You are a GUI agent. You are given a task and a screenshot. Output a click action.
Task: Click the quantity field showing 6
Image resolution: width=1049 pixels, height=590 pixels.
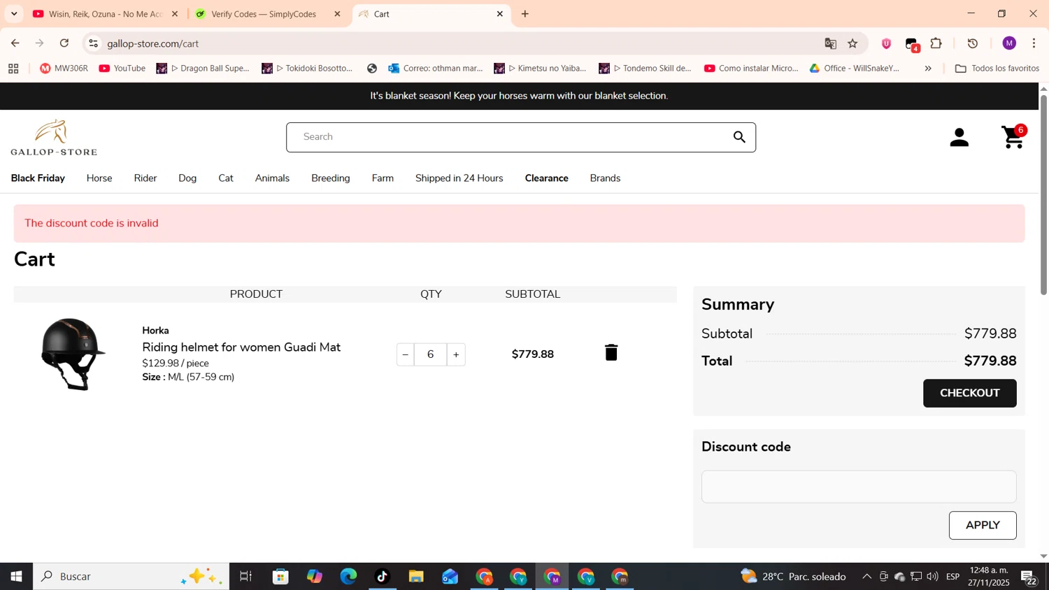click(x=431, y=354)
